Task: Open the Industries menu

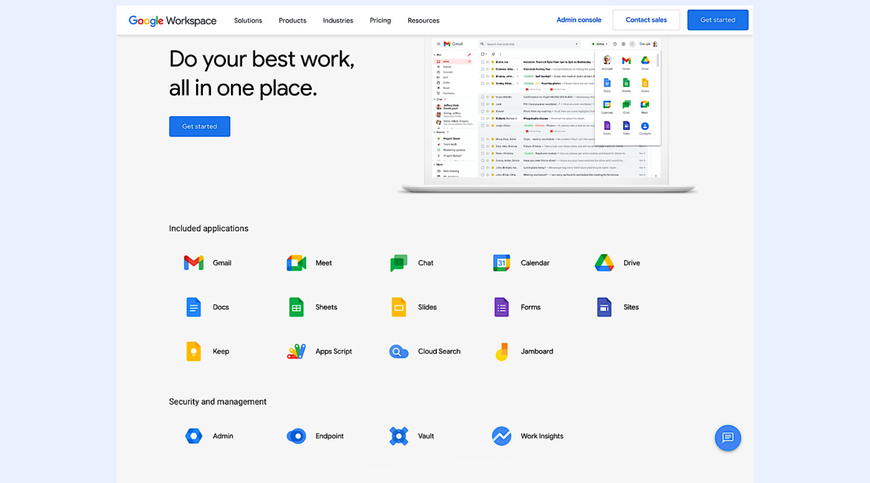Action: click(338, 21)
